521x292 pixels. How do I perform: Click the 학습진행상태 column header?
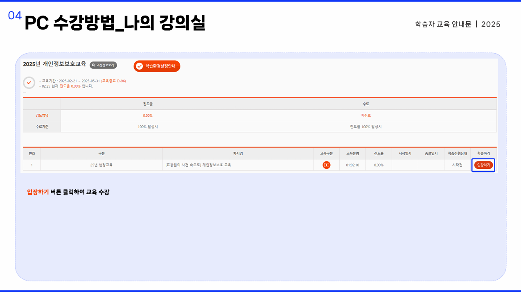click(457, 154)
